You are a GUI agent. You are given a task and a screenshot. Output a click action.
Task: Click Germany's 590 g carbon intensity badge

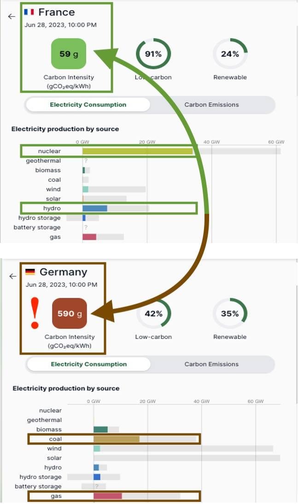click(x=70, y=314)
